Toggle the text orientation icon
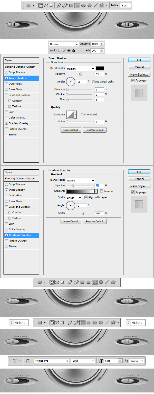Image resolution: width=154 pixels, height=394 pixels. point(27,361)
